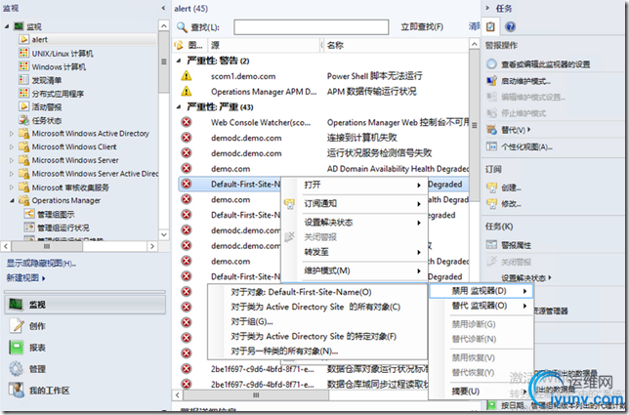Select scom1.demo.com warning alert row
The image size is (629, 415).
323,76
